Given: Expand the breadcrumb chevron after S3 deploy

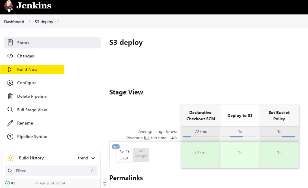Looking at the screenshot, I should [x=58, y=22].
